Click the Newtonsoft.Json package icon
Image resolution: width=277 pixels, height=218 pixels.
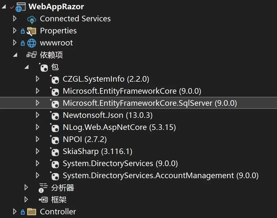click(x=54, y=115)
